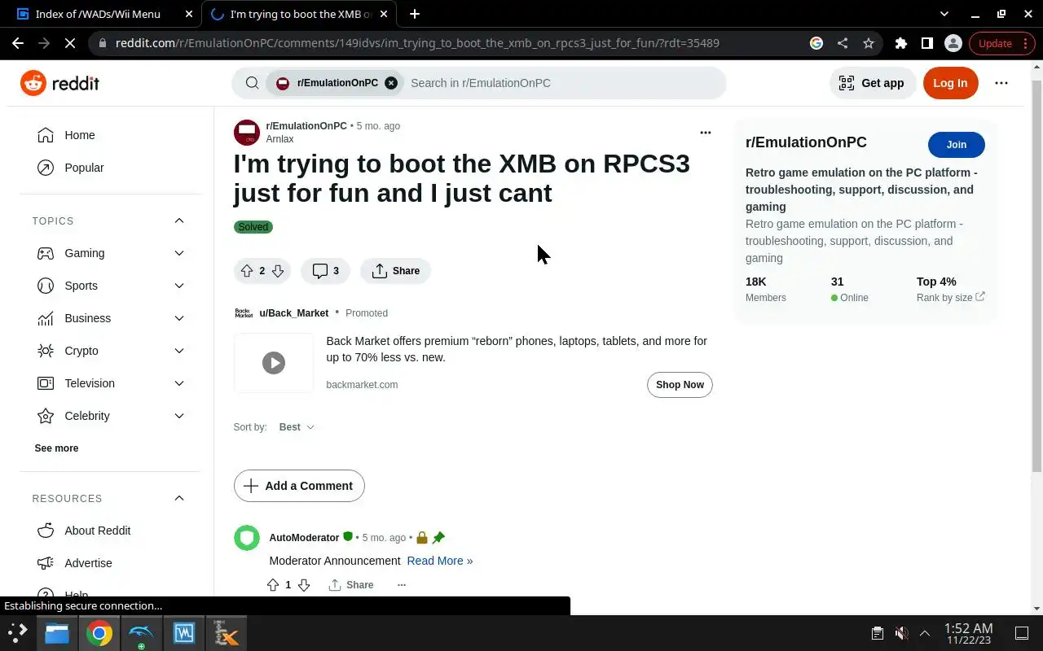Open the Rank by size external link
The width and height of the screenshot is (1043, 651).
pos(950,298)
